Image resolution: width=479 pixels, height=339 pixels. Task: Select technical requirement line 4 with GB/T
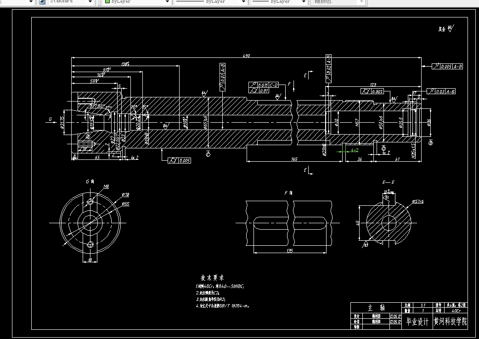point(222,305)
